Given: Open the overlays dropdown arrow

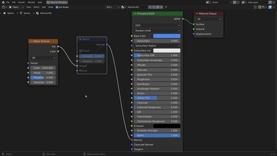Looking at the screenshot, I should coord(274,7).
